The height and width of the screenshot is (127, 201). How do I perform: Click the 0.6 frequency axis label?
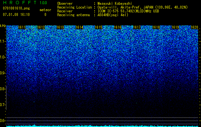point(3,121)
